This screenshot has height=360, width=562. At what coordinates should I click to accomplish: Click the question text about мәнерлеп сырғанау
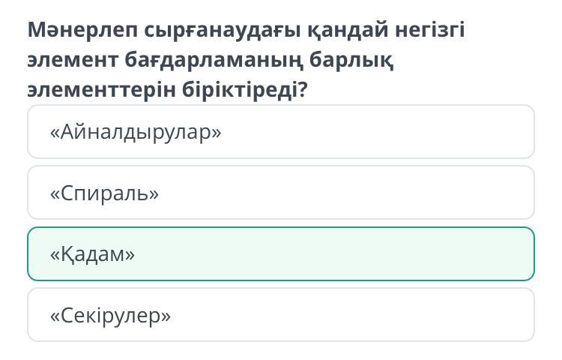click(x=246, y=60)
